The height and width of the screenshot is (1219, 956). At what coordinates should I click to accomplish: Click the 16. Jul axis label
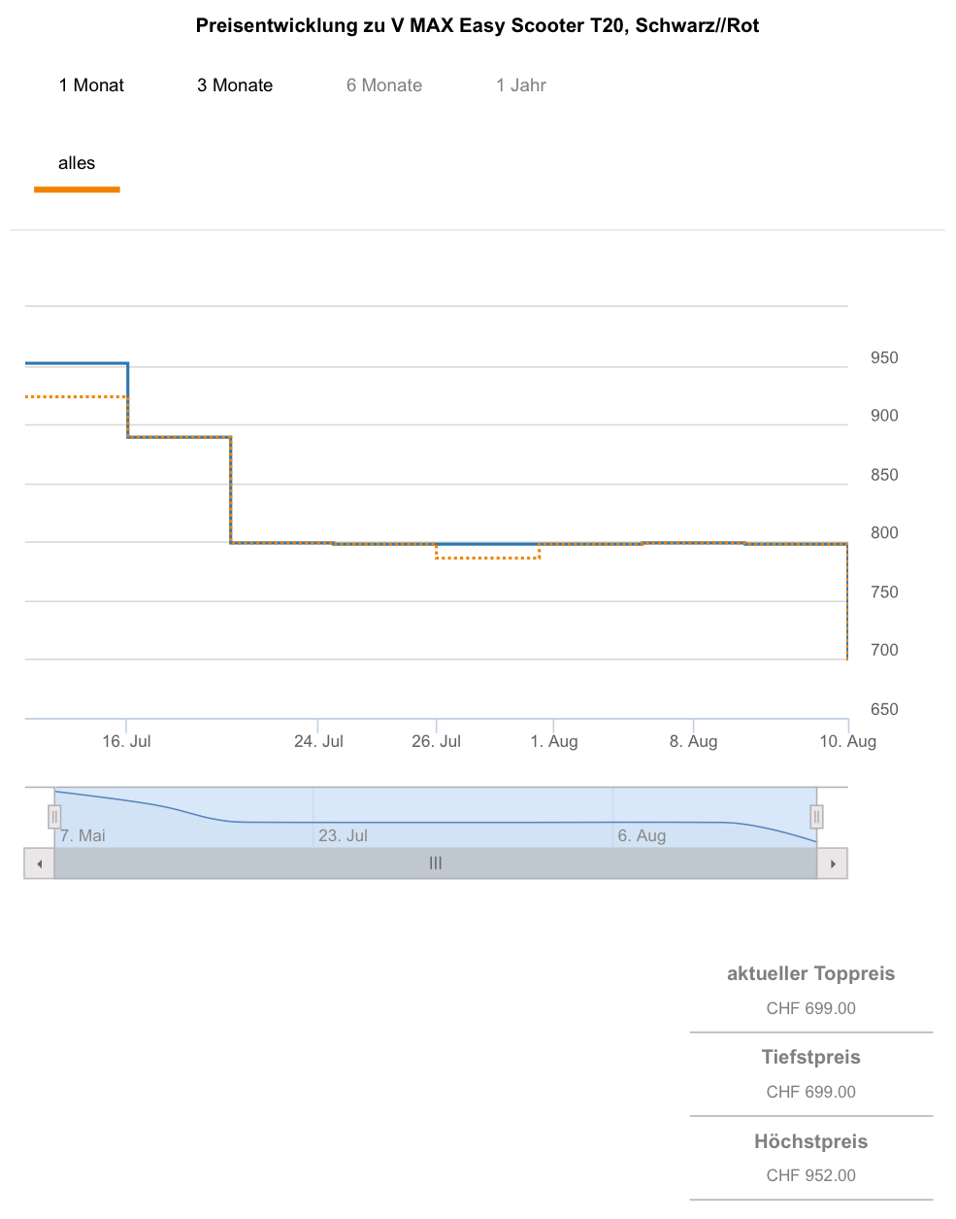tap(127, 742)
